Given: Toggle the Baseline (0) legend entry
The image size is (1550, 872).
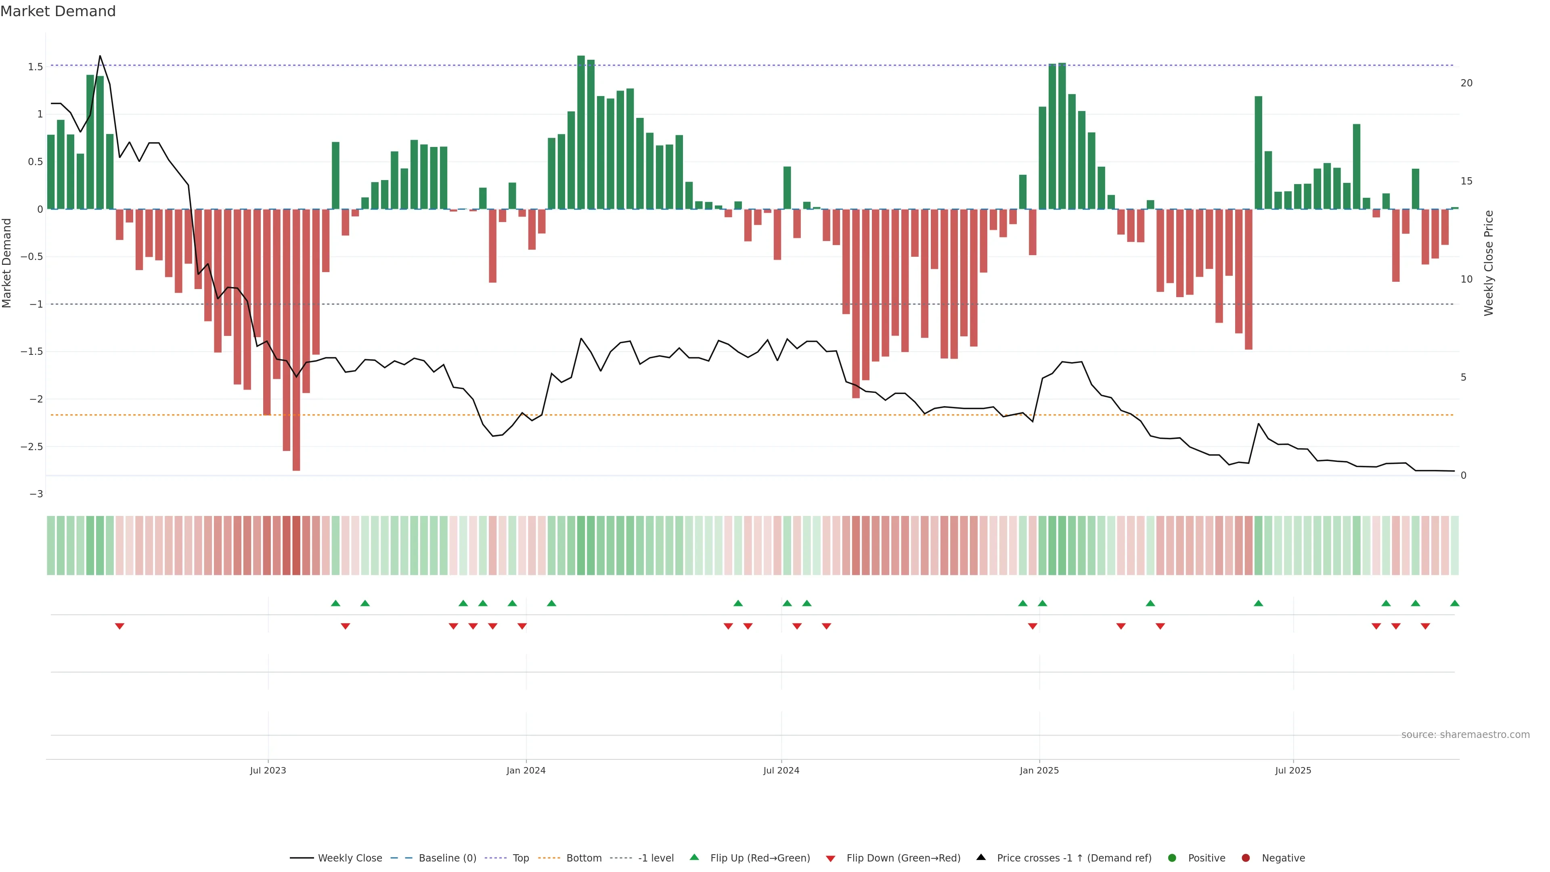Looking at the screenshot, I should click(x=447, y=857).
